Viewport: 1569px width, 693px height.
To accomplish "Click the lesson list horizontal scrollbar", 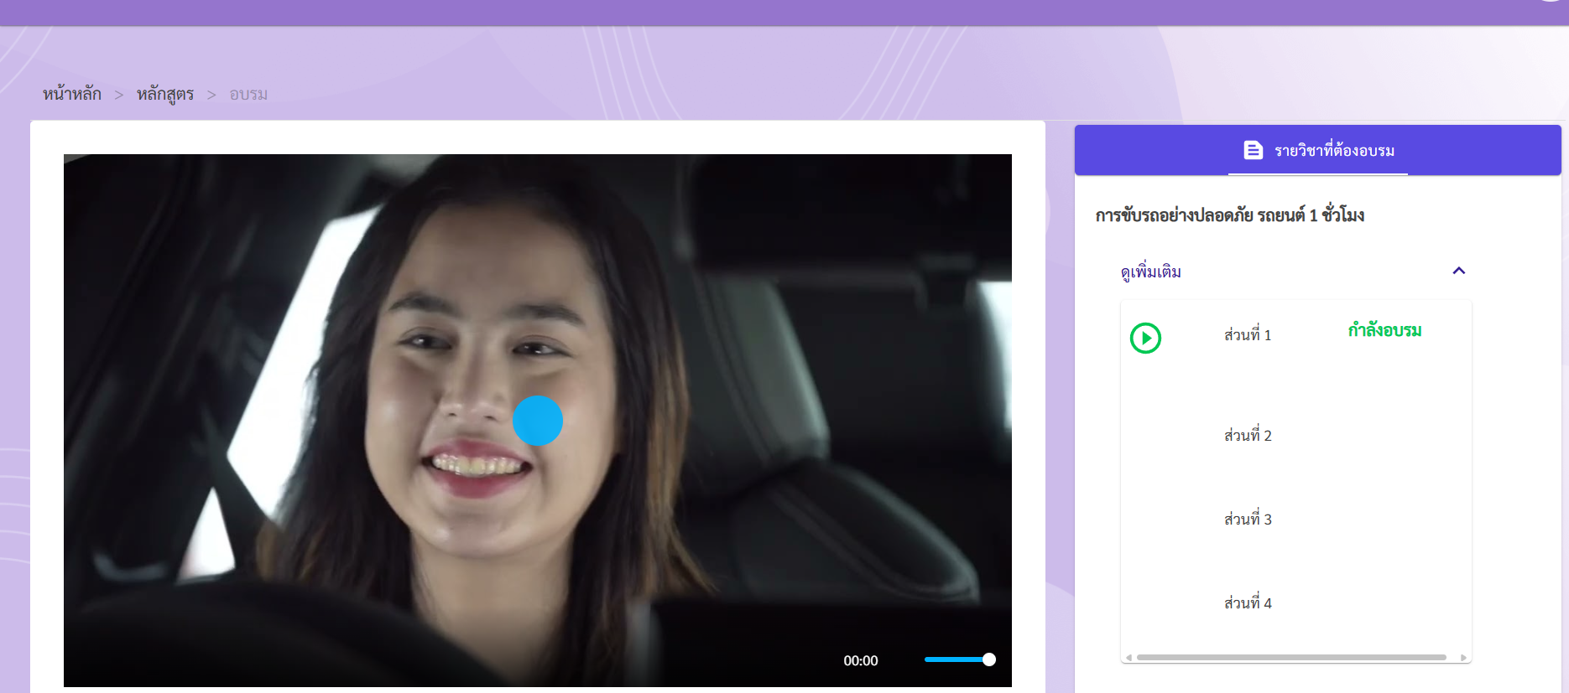I will point(1291,657).
